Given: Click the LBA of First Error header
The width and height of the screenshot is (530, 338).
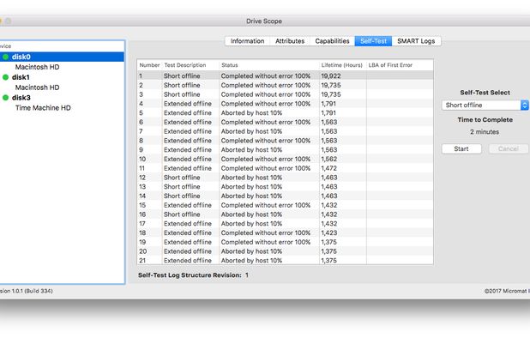Looking at the screenshot, I should point(400,65).
